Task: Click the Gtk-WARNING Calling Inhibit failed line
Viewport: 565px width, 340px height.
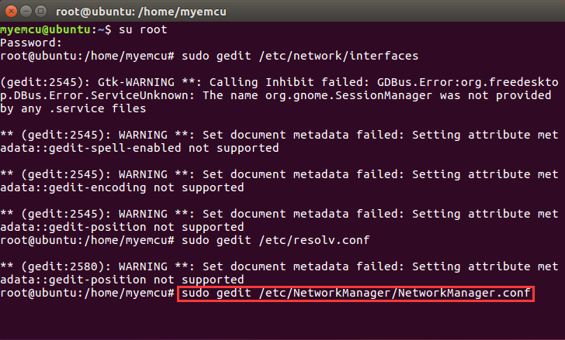Action: 279,82
